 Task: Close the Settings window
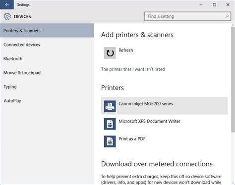pos(228,5)
